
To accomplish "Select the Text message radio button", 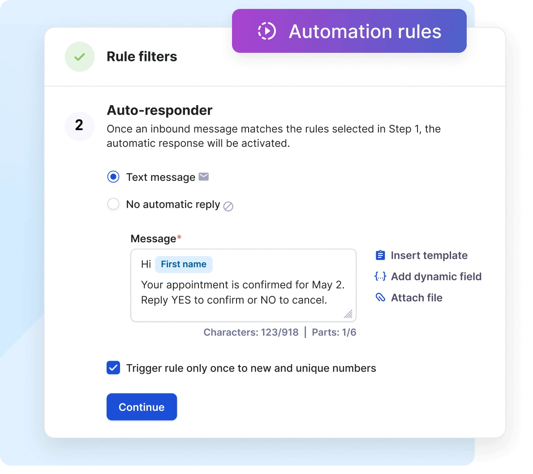I will pyautogui.click(x=113, y=177).
